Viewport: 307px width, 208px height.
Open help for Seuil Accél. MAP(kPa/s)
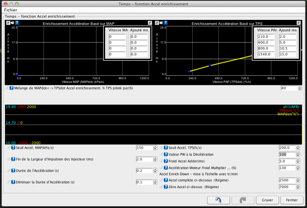point(13,148)
